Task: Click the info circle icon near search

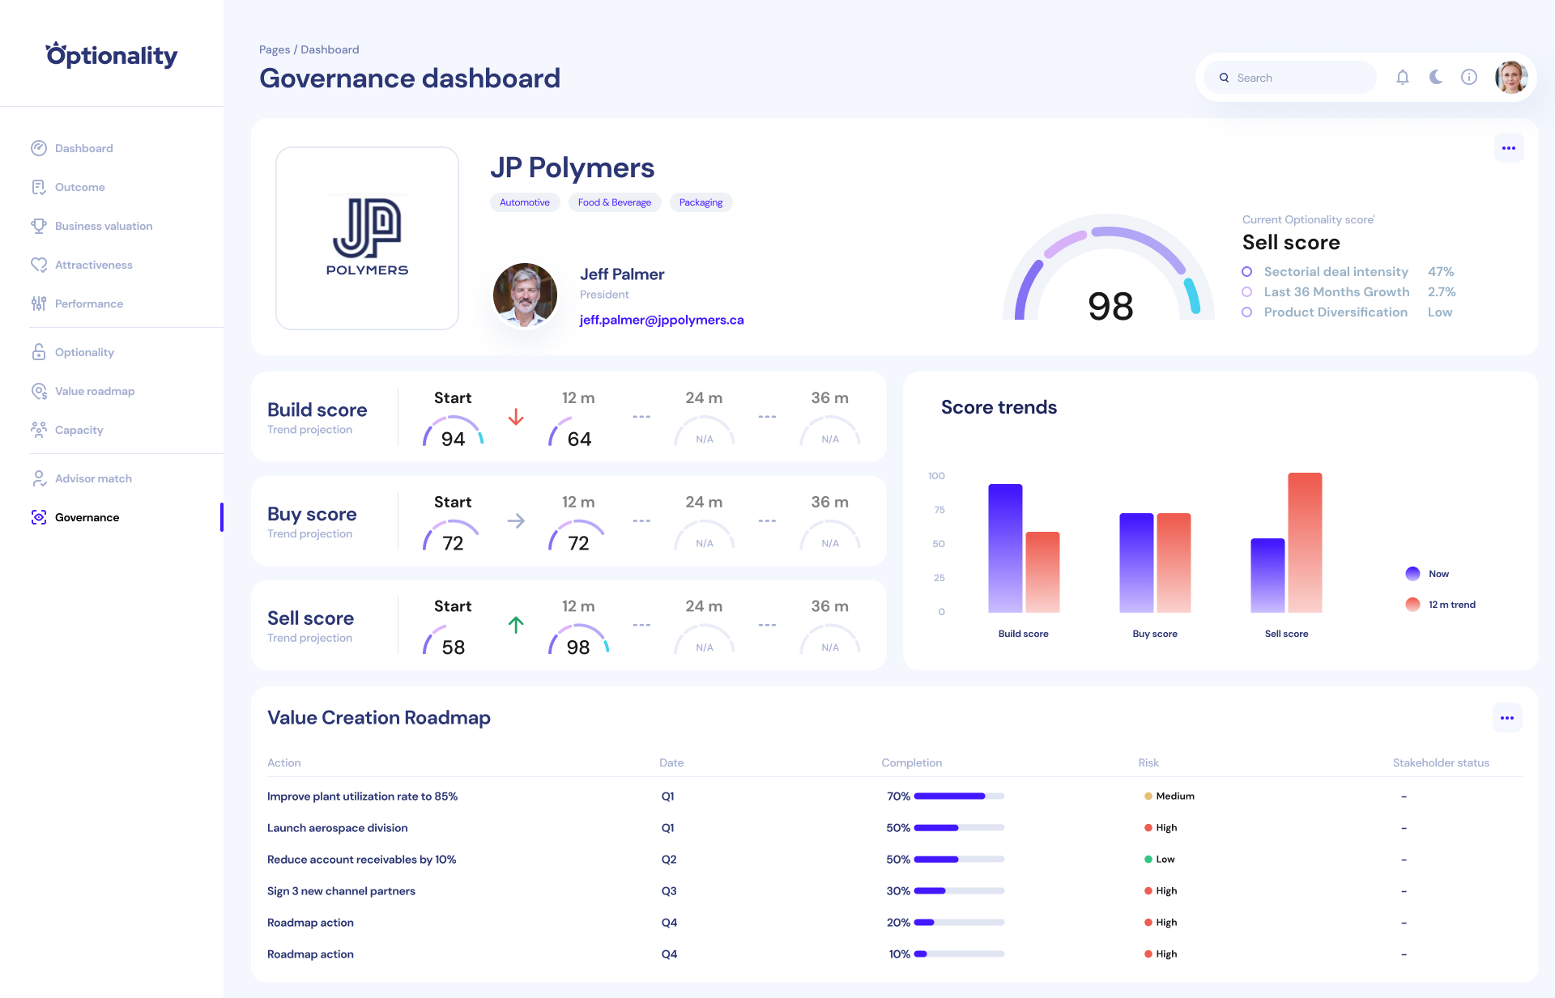Action: click(x=1469, y=77)
